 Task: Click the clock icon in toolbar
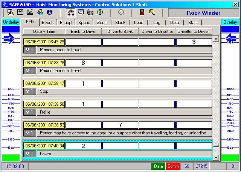coord(121,12)
